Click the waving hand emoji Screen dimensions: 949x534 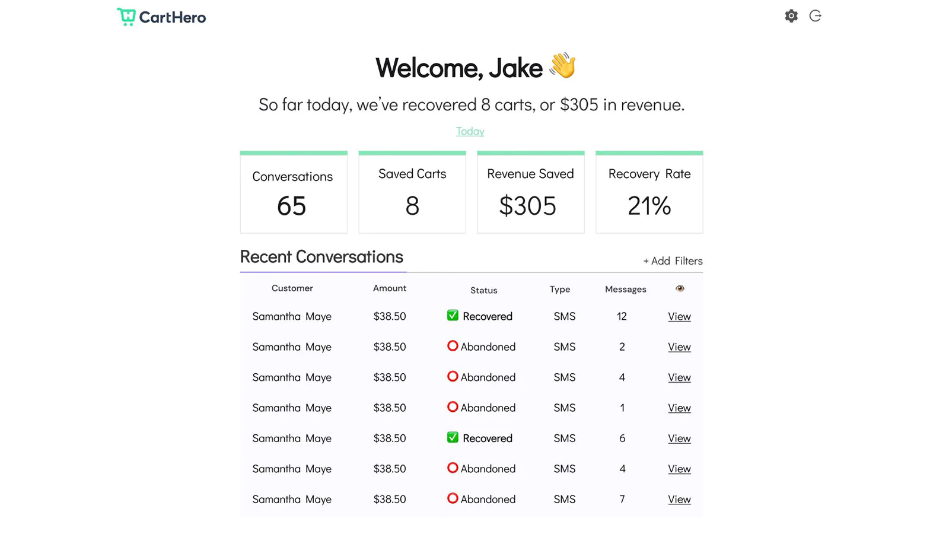pyautogui.click(x=562, y=66)
